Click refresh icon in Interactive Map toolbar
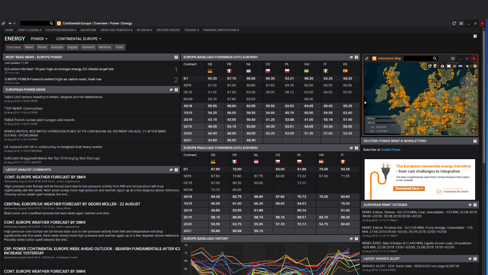The height and width of the screenshot is (275, 488). coord(430,66)
